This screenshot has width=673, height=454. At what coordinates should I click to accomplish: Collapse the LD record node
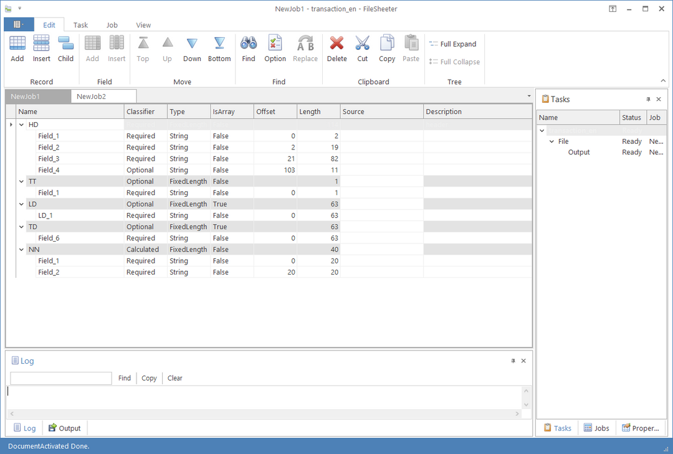pyautogui.click(x=22, y=204)
